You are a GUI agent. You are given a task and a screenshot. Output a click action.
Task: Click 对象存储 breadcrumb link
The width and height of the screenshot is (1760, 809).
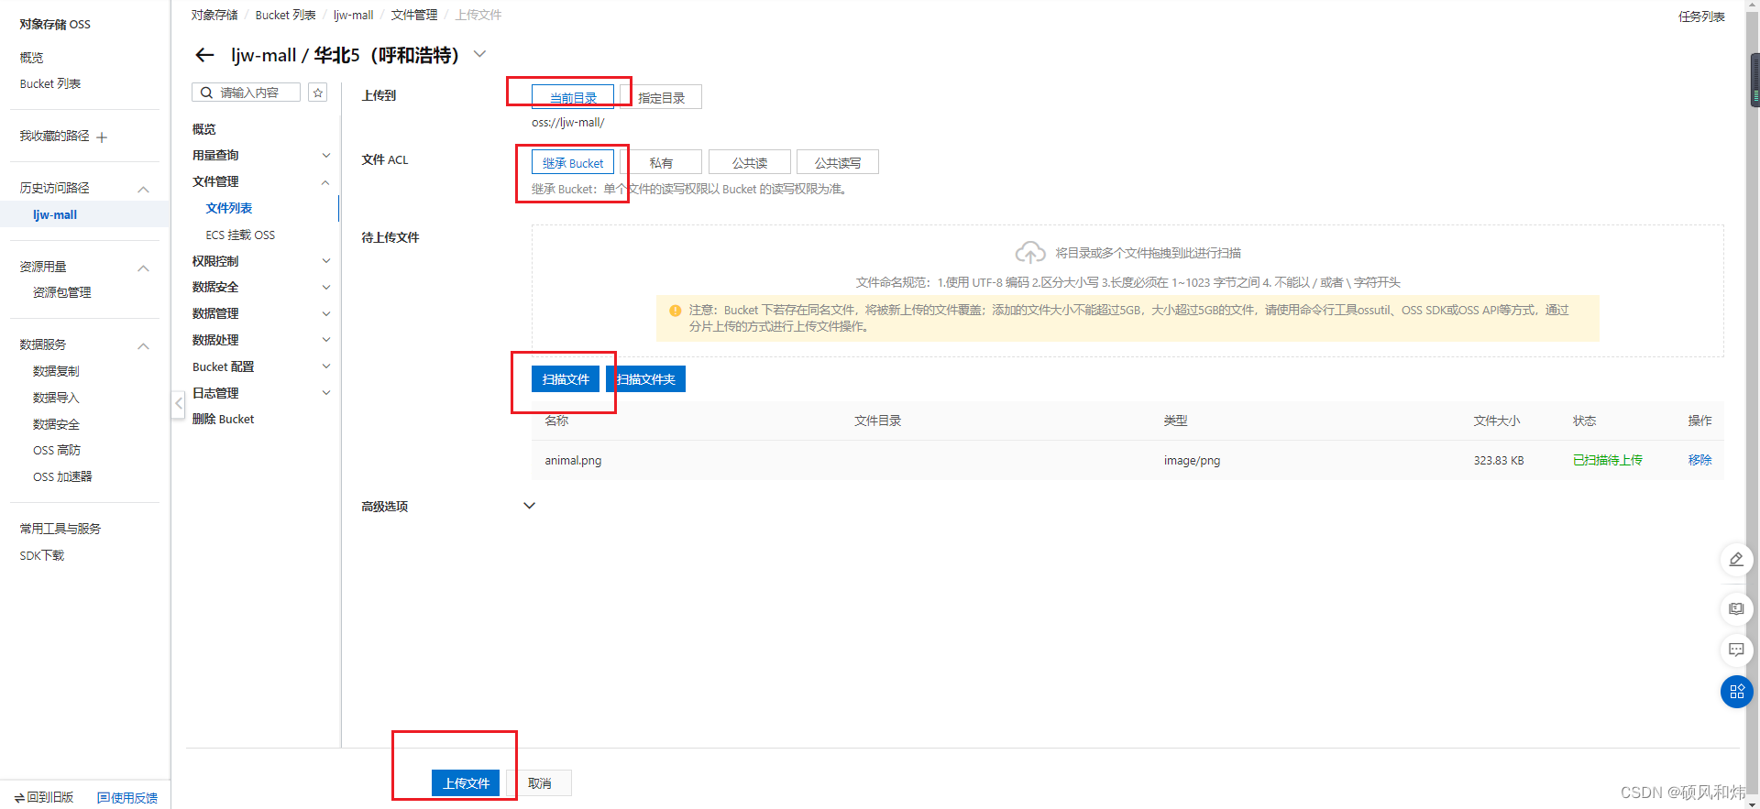point(214,15)
